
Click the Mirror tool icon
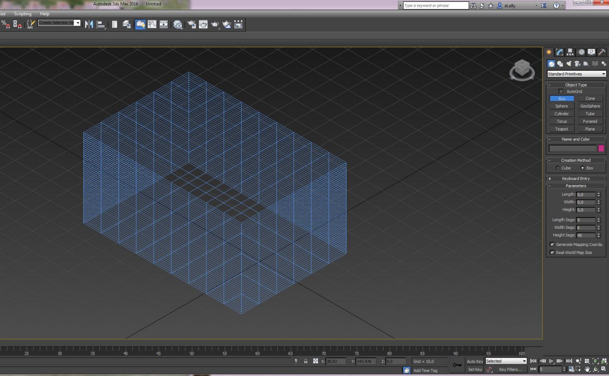coord(89,24)
